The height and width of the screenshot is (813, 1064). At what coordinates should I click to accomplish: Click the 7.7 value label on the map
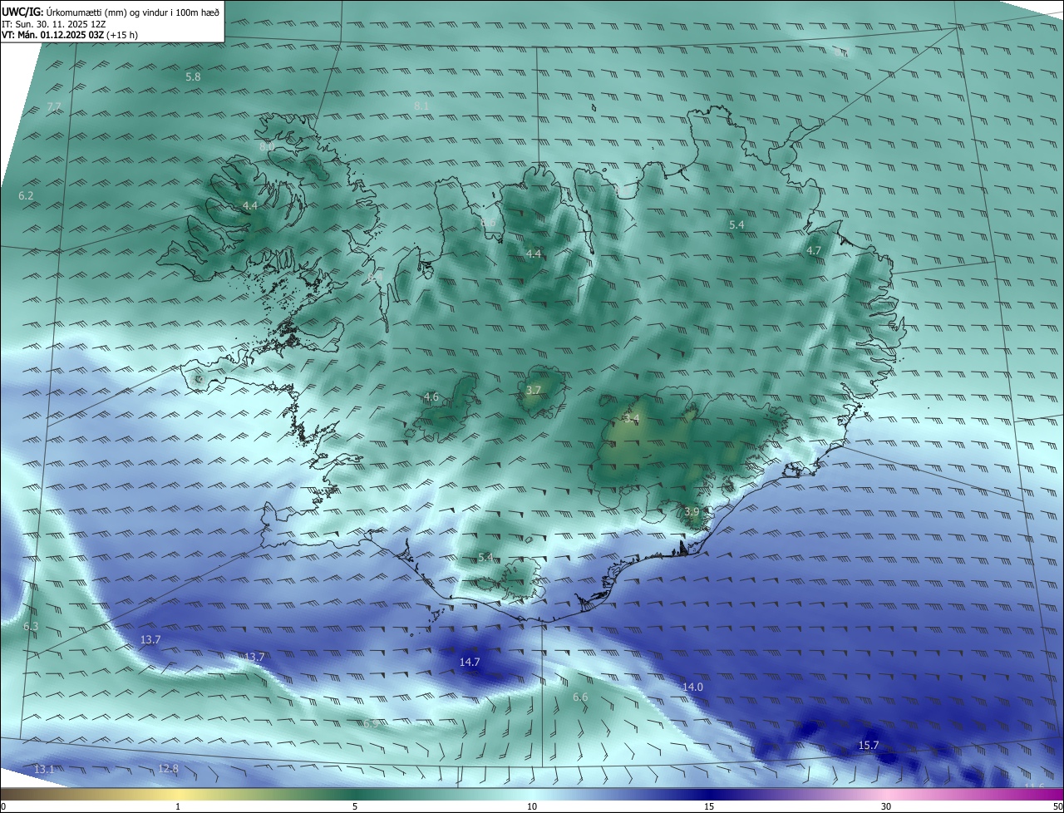coord(54,106)
